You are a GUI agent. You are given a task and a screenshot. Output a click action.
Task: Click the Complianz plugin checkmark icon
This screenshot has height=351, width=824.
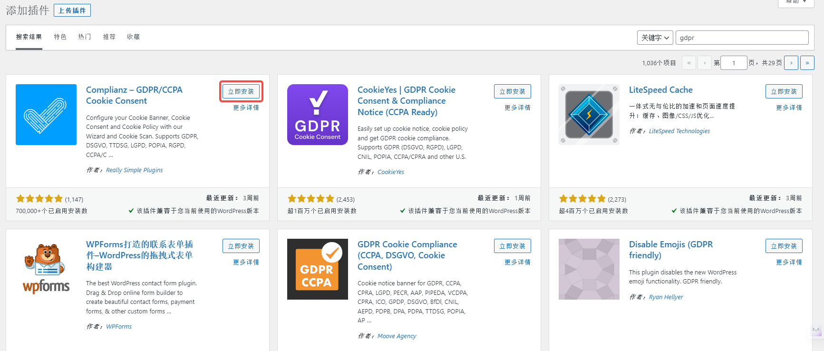pyautogui.click(x=46, y=115)
